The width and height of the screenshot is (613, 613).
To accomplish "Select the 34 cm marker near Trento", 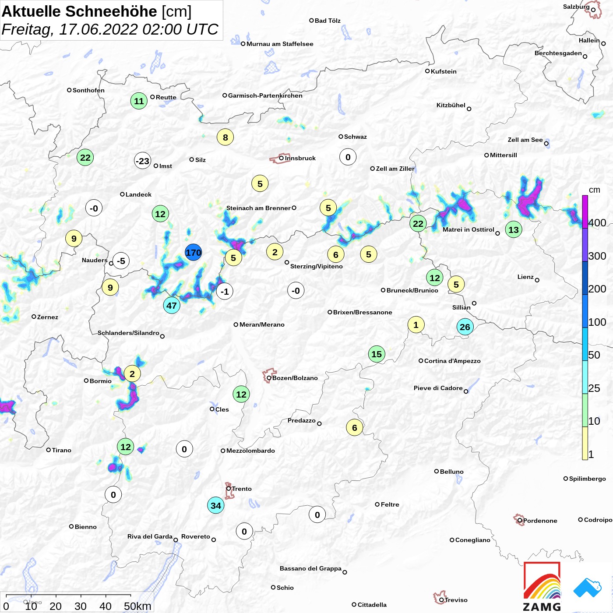I will click(x=216, y=506).
